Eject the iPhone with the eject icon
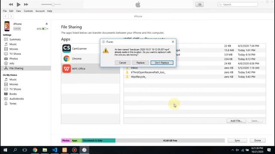 46,24
